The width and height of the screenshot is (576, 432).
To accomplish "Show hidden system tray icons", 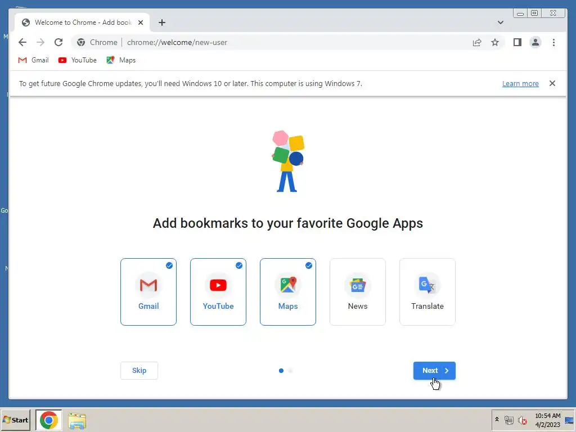I will pyautogui.click(x=497, y=419).
